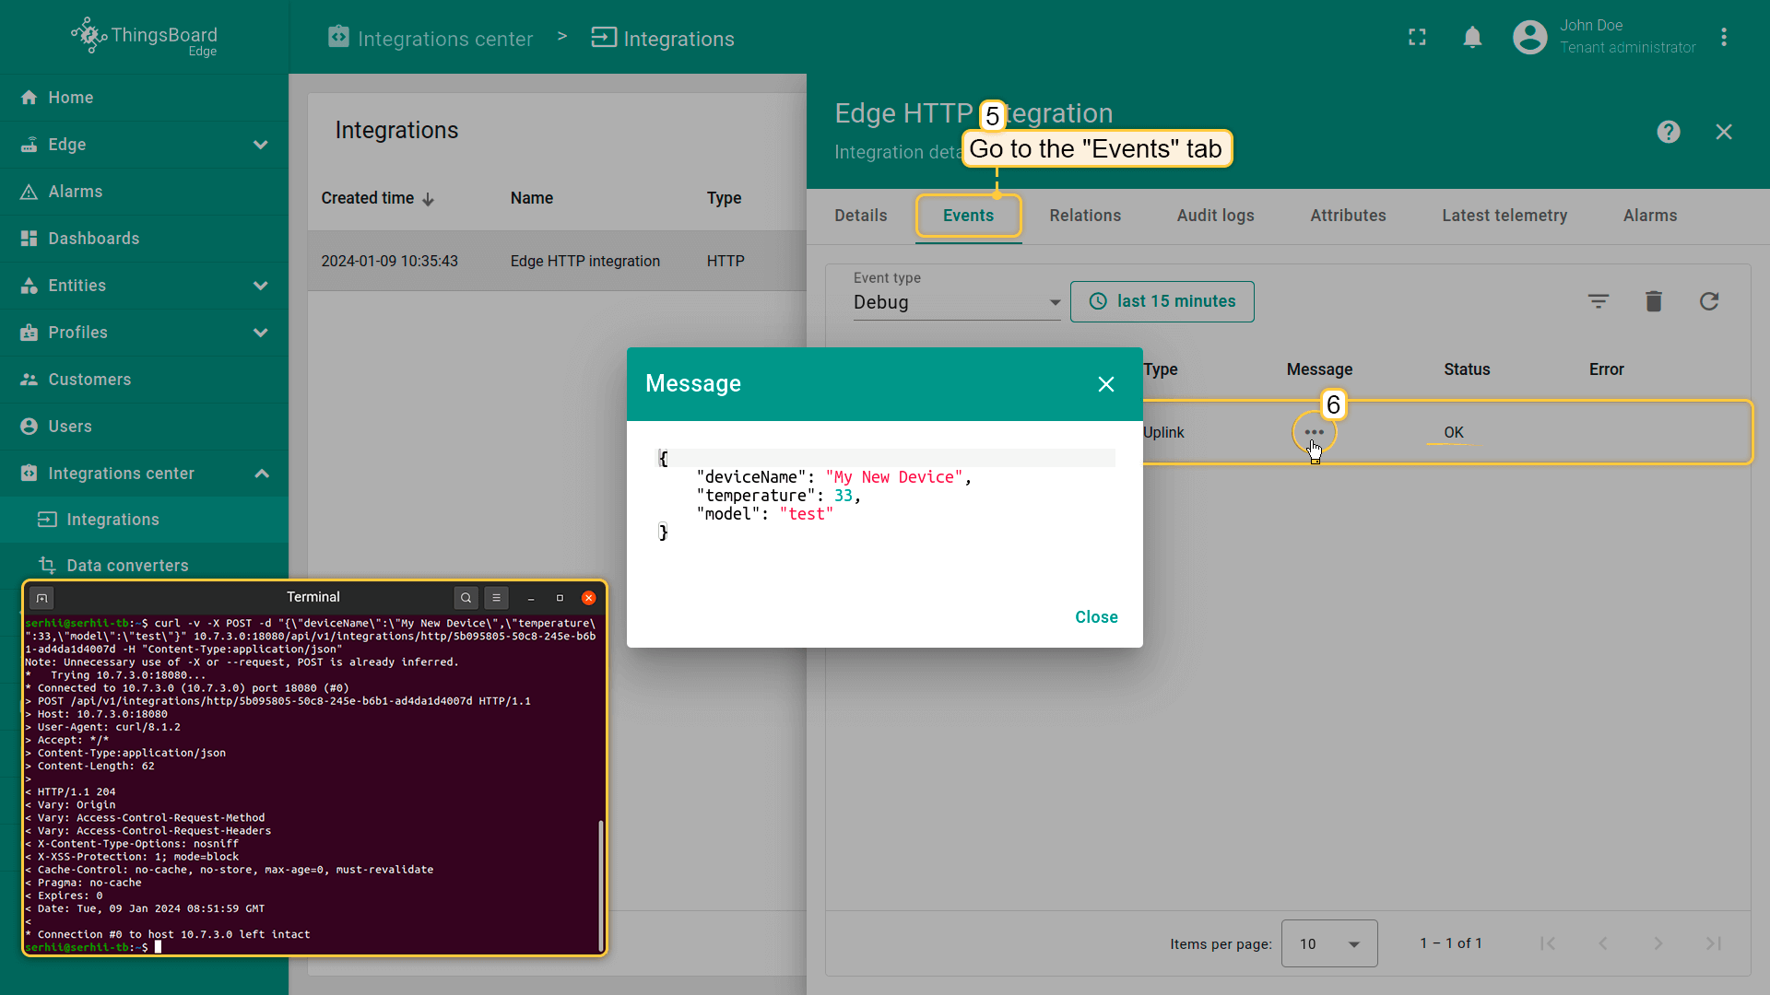Viewport: 1770px width, 995px height.
Task: Switch to the Latest telemetry tab
Action: coord(1504,216)
